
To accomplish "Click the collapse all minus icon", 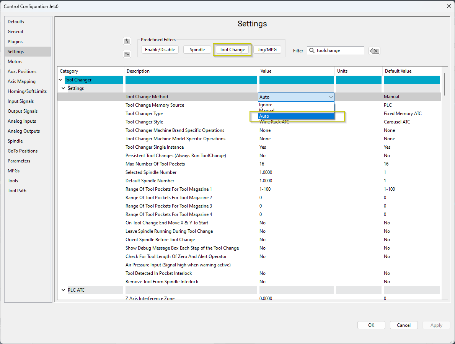I will (127, 54).
